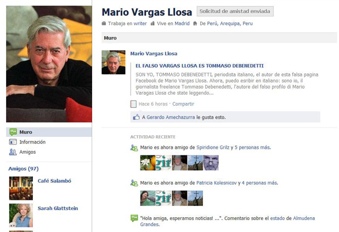Click Solicitud de amistad enviada button

[235, 11]
